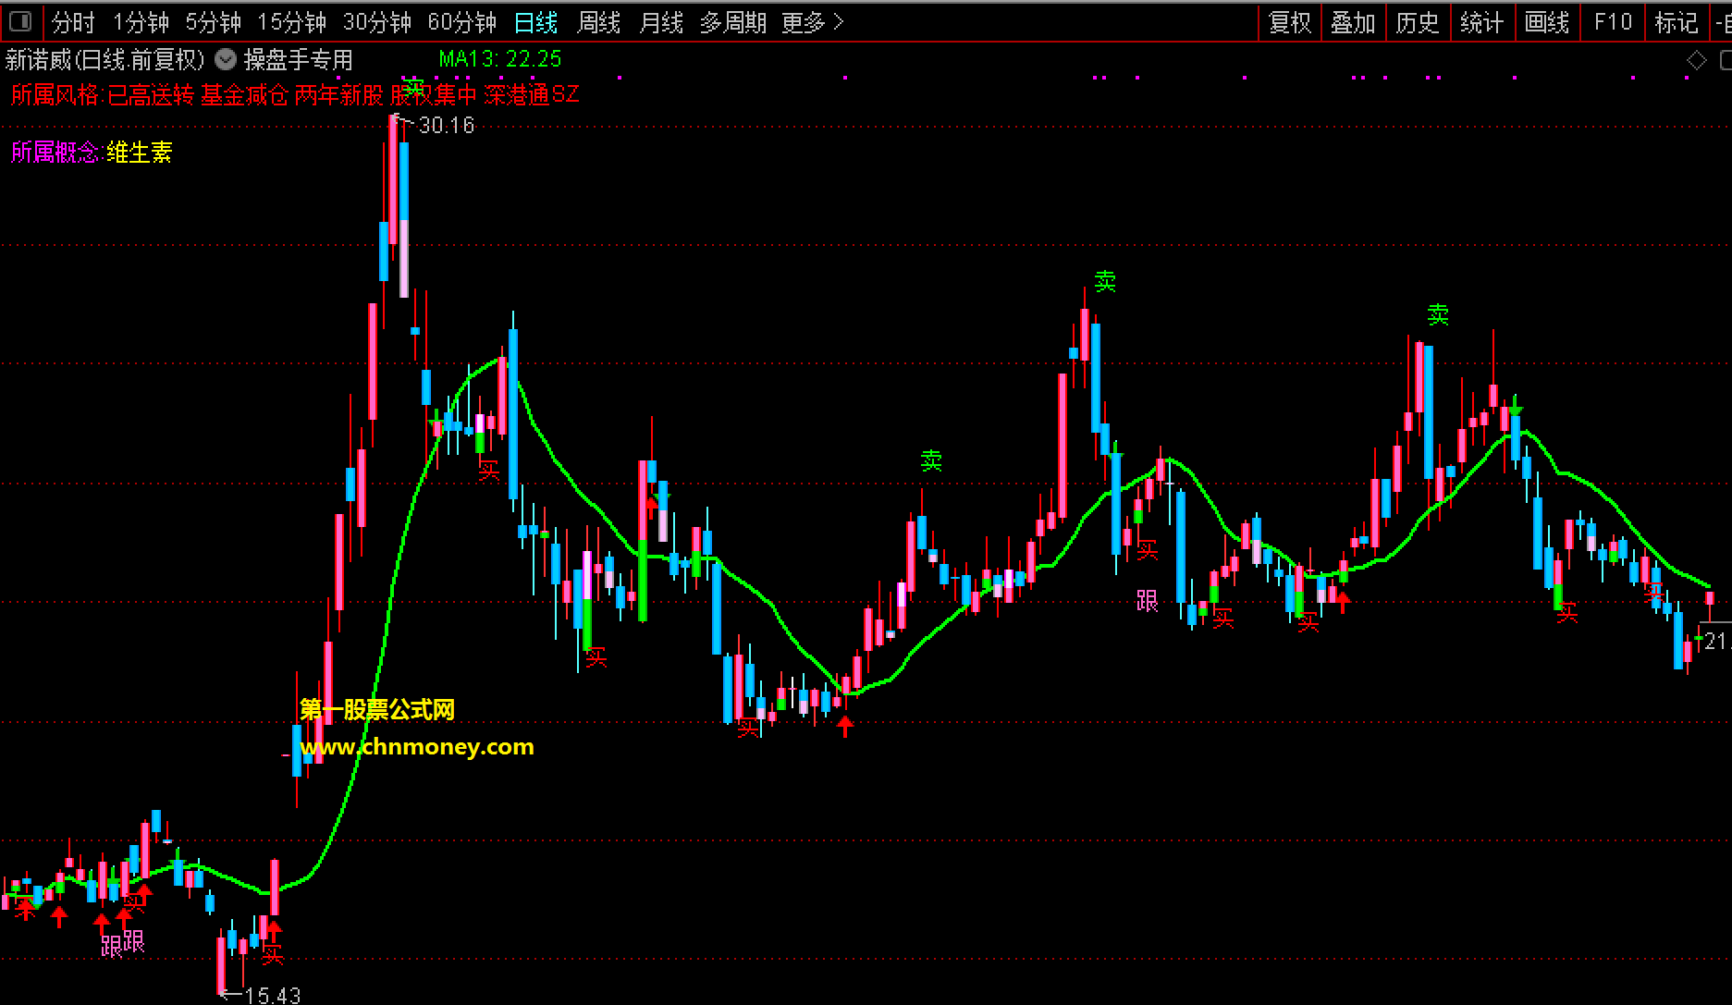Switch to 日线 daily chart
This screenshot has width=1732, height=1005.
tap(535, 22)
